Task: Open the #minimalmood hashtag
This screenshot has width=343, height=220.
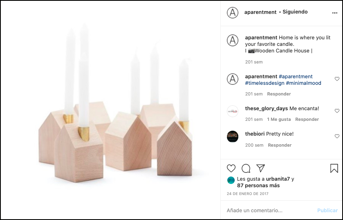Action: [x=304, y=83]
